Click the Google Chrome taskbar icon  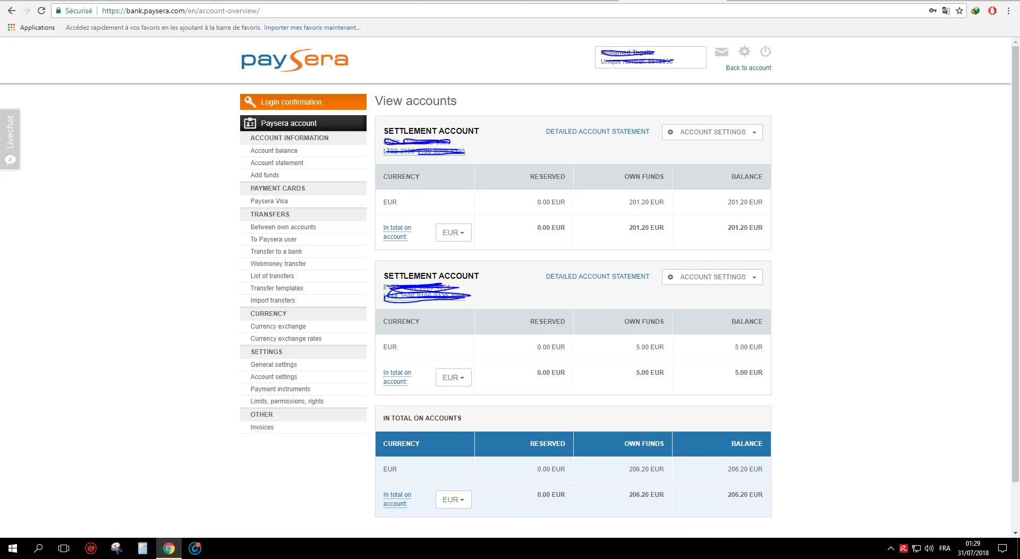coord(169,548)
